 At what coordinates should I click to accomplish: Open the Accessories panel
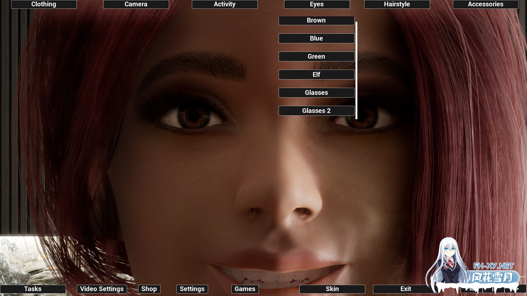(486, 4)
